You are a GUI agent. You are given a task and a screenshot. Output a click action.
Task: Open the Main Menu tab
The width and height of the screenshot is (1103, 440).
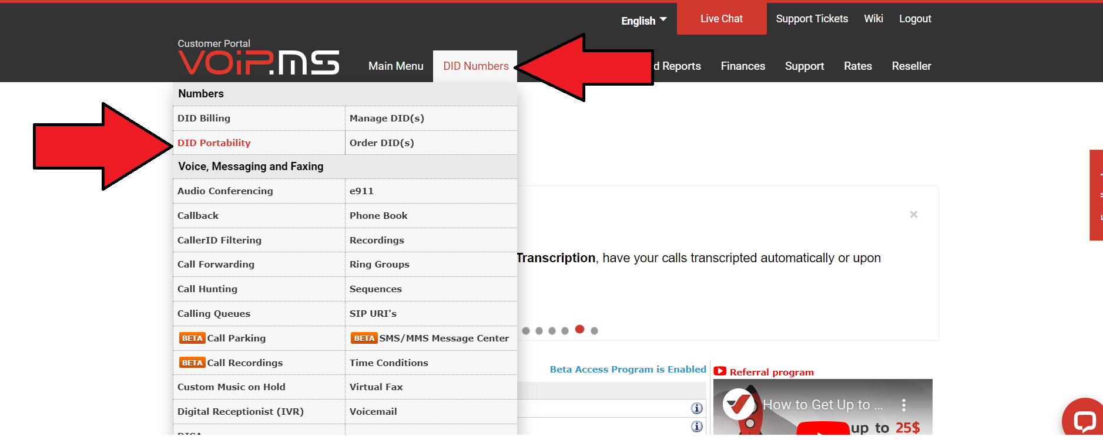[x=396, y=66]
